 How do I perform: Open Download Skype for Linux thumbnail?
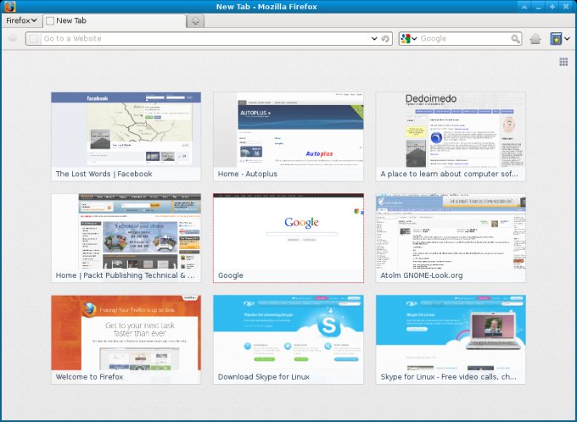pyautogui.click(x=288, y=339)
